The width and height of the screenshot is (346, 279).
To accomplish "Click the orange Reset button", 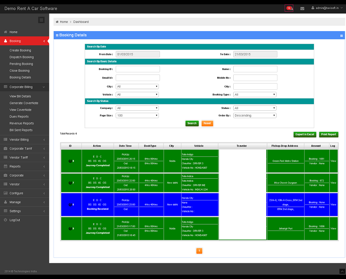I will click(x=207, y=123).
